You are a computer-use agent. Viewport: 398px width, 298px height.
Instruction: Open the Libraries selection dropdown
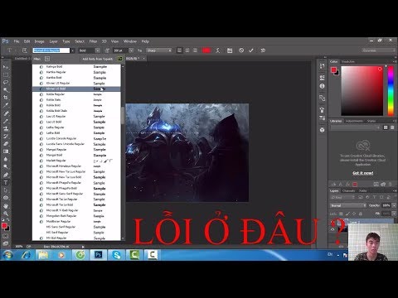356,127
